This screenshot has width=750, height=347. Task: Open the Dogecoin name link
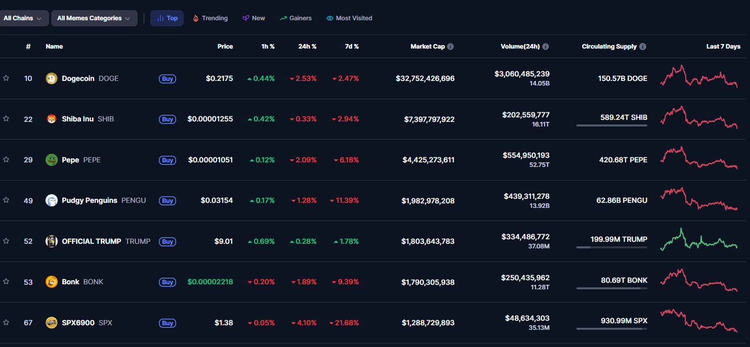pyautogui.click(x=78, y=78)
